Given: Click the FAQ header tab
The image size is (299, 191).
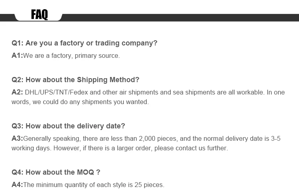Looking at the screenshot, I should click(39, 15).
